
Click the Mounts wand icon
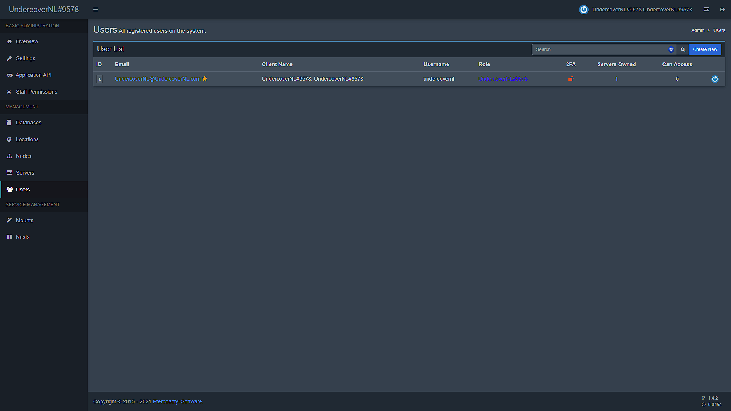9,220
